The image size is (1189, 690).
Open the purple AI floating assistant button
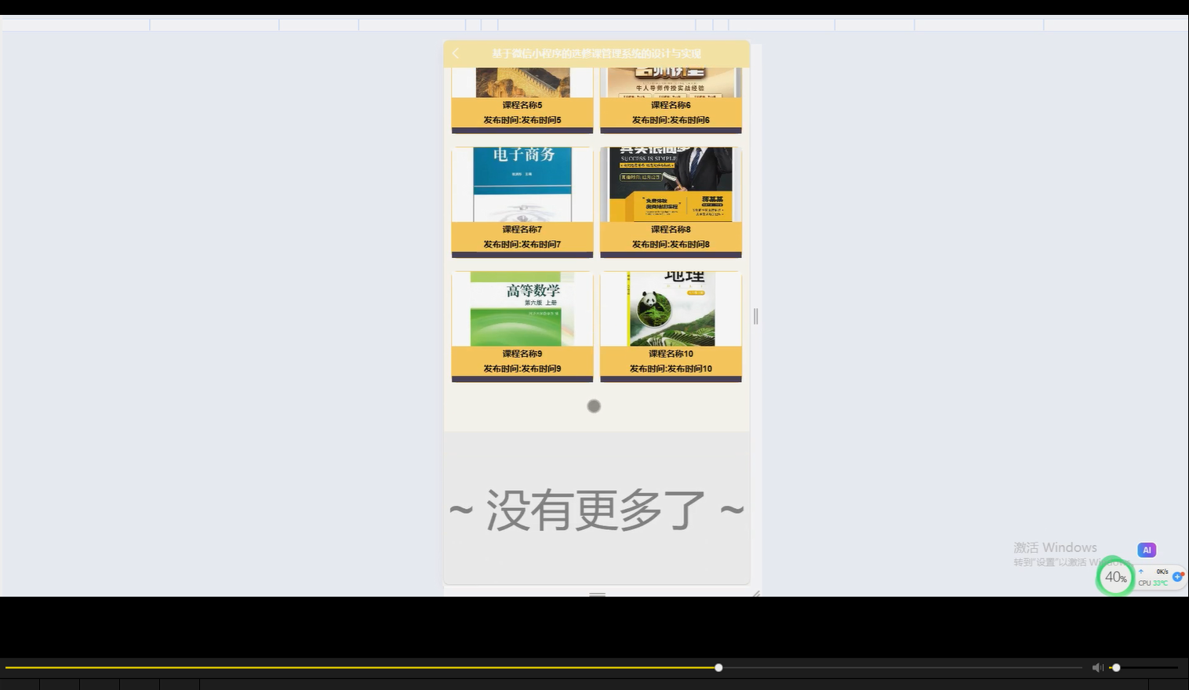tap(1147, 550)
